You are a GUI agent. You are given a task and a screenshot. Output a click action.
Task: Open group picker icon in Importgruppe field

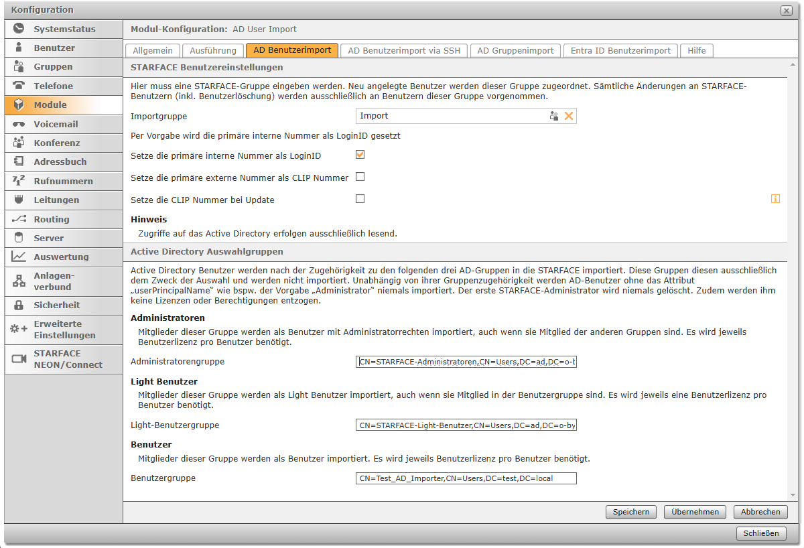click(554, 116)
